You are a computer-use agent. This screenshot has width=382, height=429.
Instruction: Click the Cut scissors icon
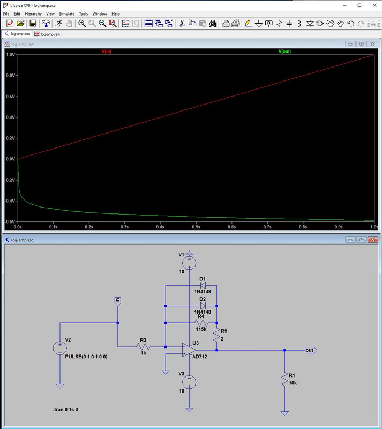coord(182,24)
